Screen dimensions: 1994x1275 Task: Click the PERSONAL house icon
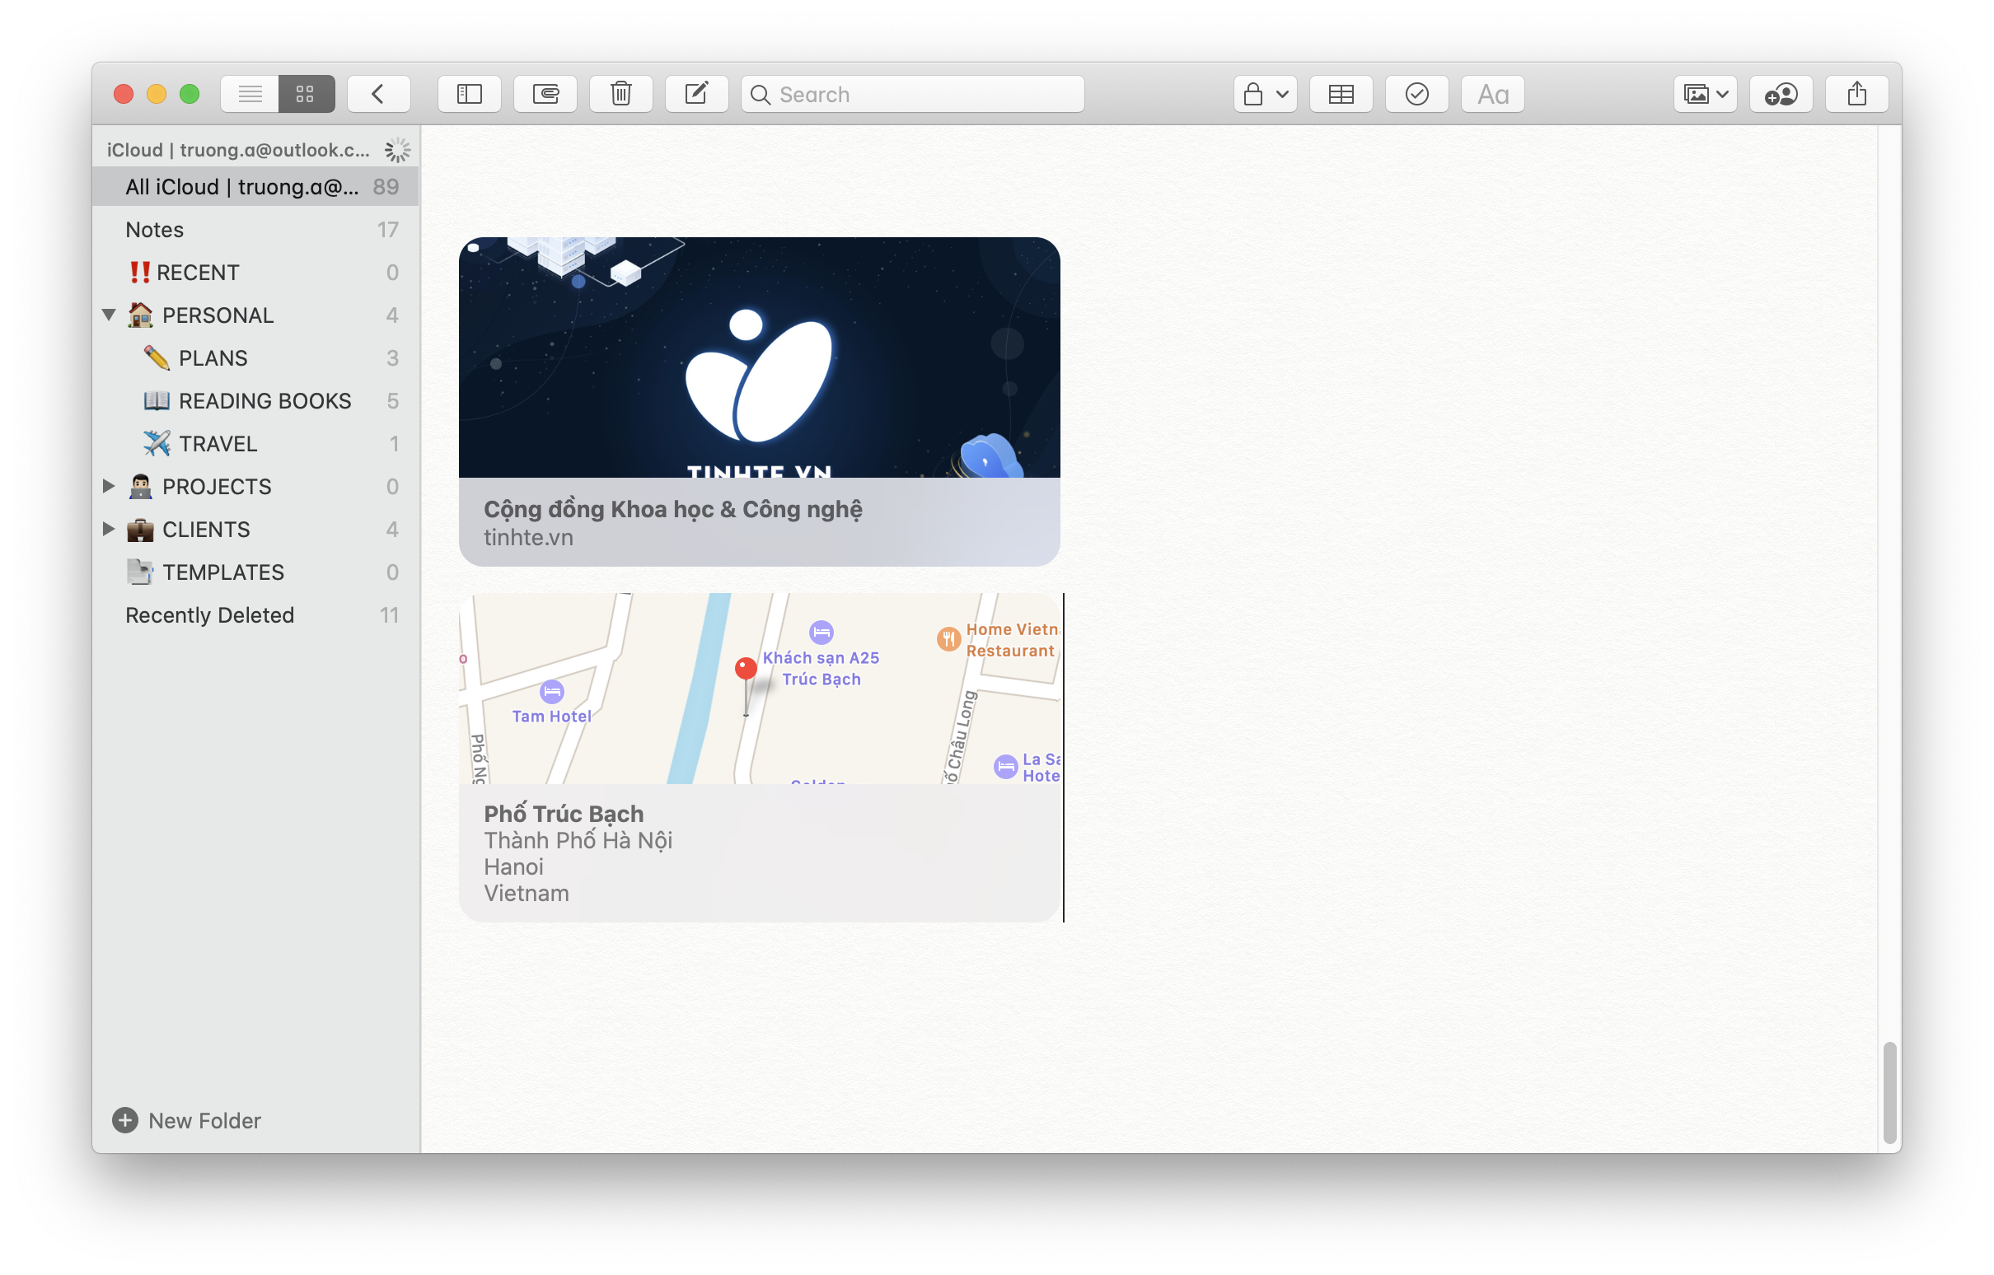[140, 315]
